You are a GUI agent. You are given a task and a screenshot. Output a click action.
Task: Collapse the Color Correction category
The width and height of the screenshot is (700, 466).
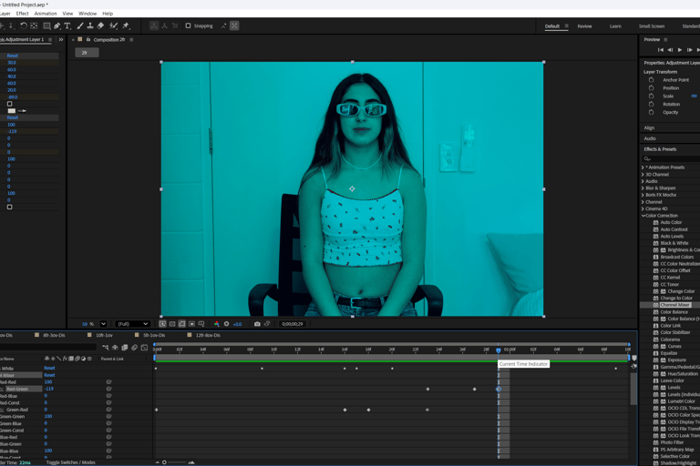[643, 216]
